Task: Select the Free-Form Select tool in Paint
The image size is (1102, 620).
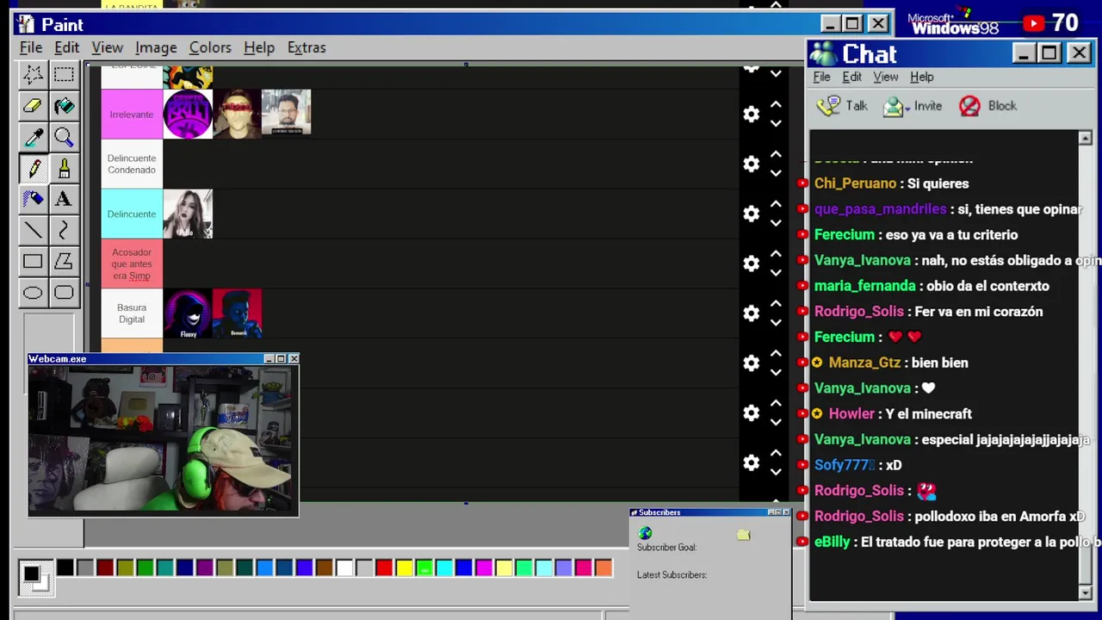Action: click(x=33, y=75)
